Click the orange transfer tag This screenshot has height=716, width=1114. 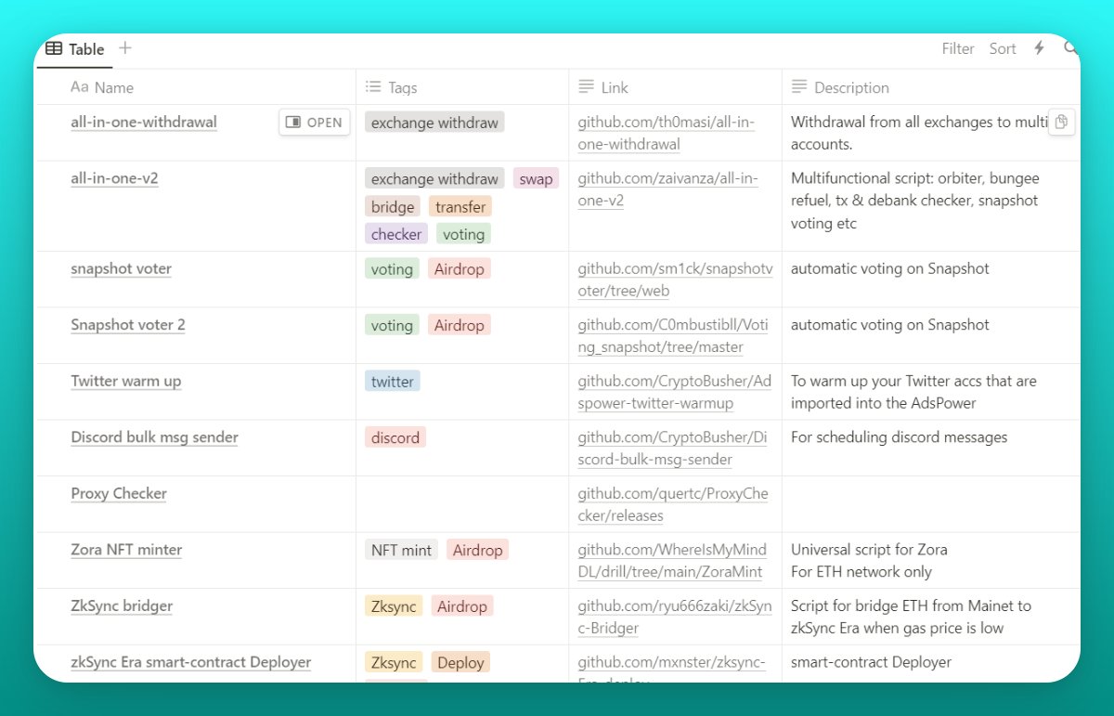(460, 206)
